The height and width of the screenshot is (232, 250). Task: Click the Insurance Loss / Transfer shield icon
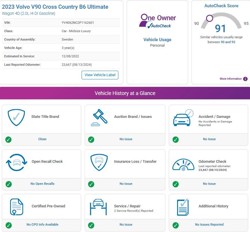tap(99, 162)
